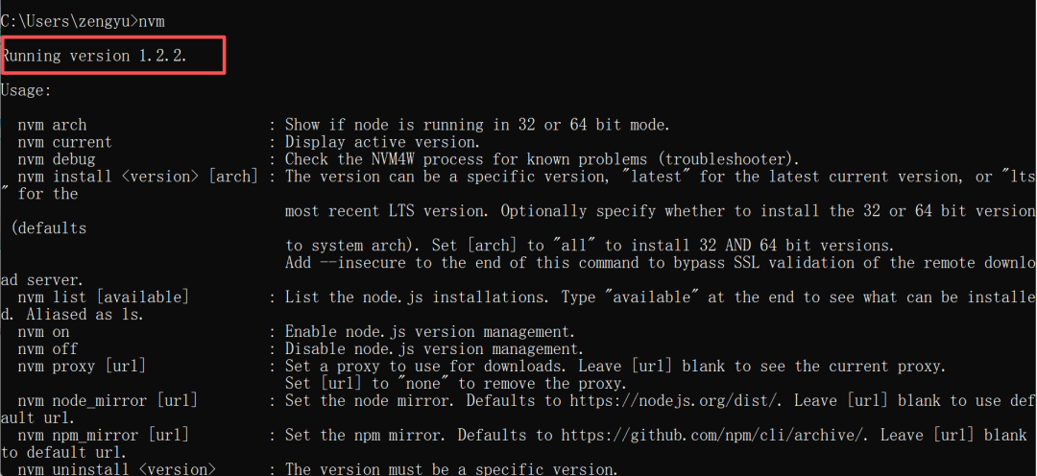This screenshot has height=476, width=1037.
Task: Click the 'nvm arch' command text
Action: tap(52, 125)
